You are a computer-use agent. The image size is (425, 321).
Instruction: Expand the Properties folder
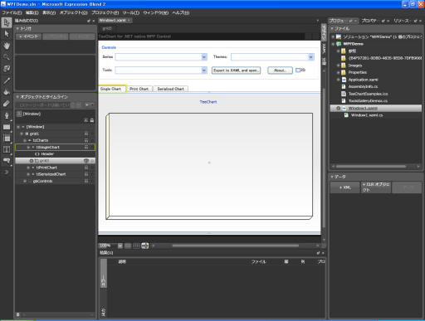[338, 72]
